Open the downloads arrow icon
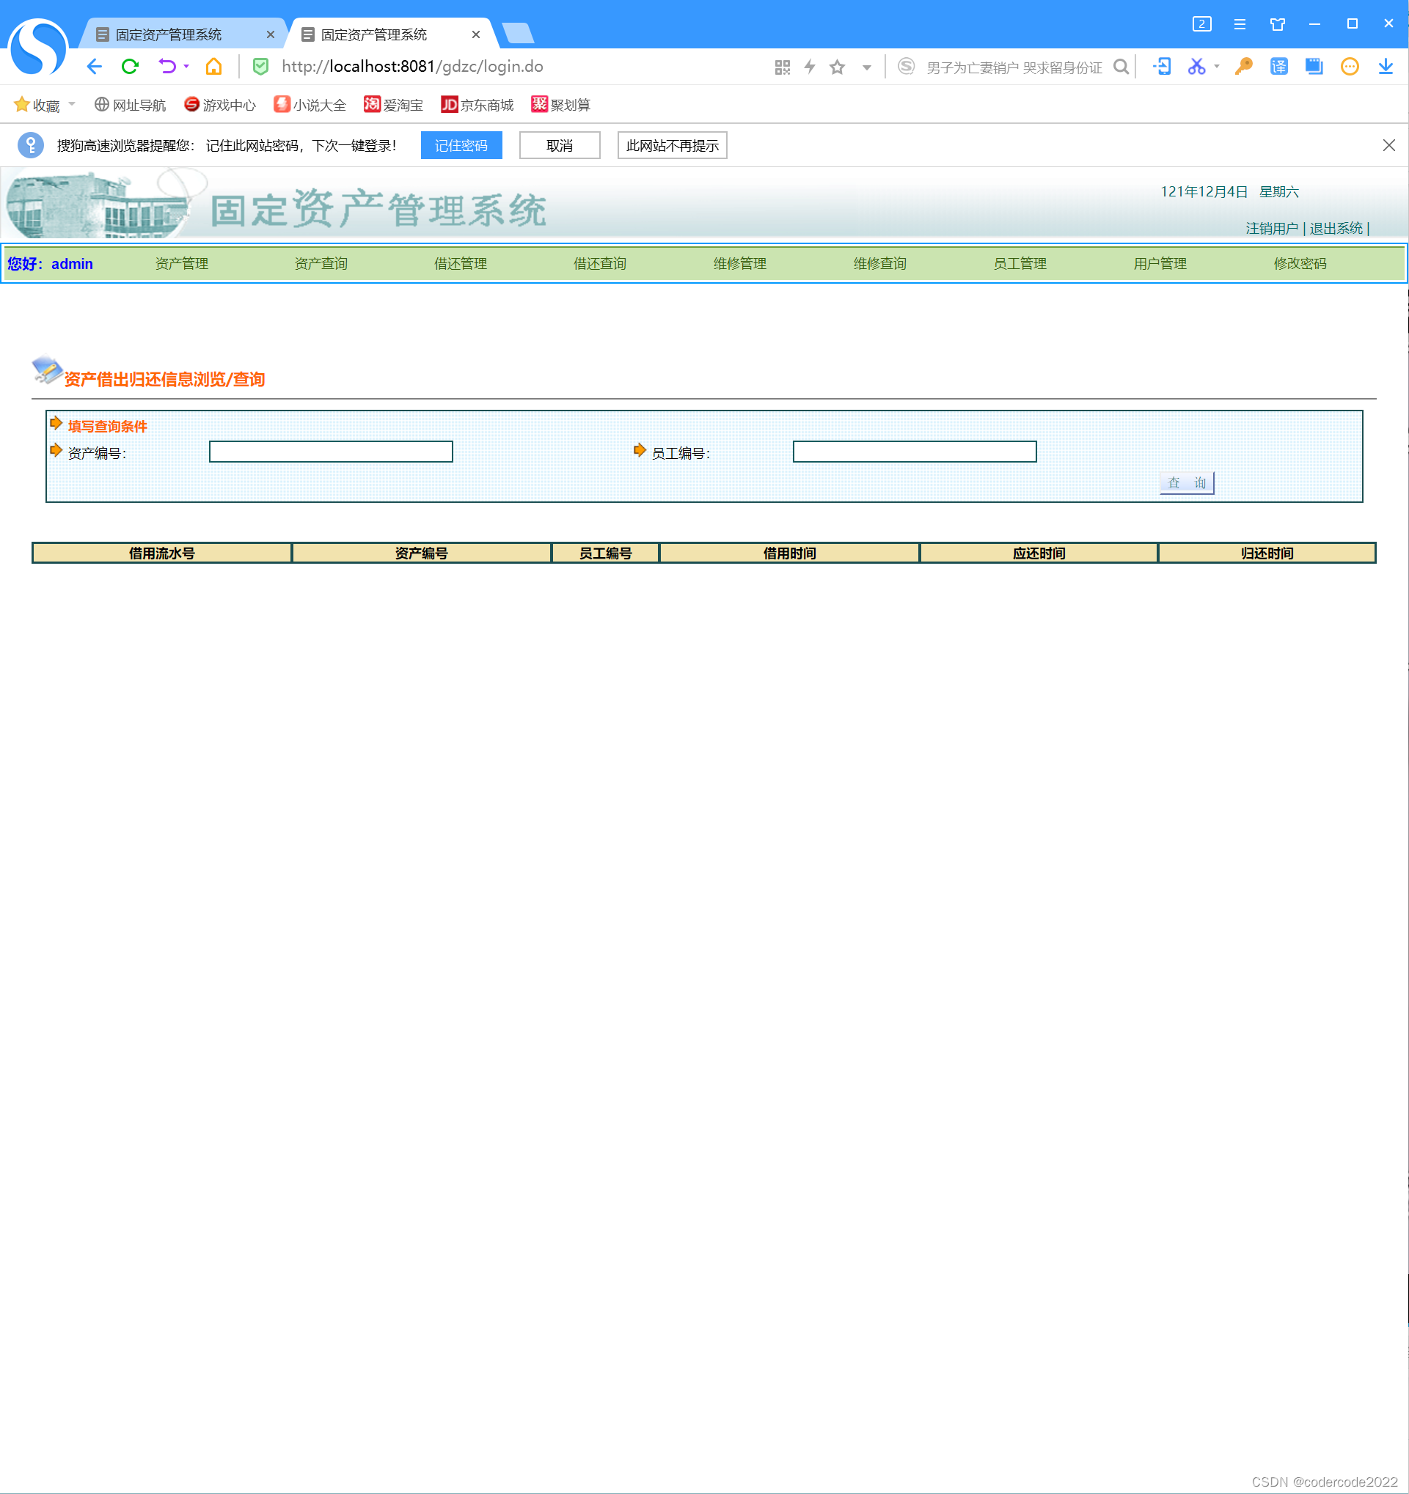The width and height of the screenshot is (1409, 1494). pos(1385,67)
